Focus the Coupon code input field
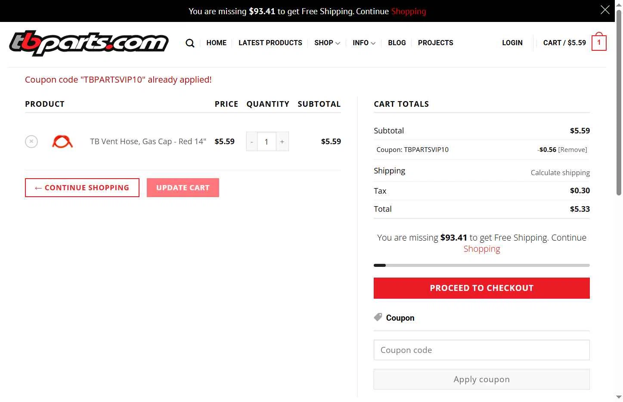Image resolution: width=623 pixels, height=402 pixels. click(x=482, y=350)
